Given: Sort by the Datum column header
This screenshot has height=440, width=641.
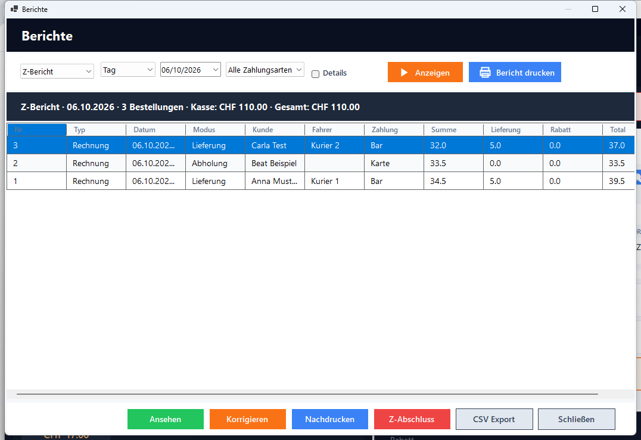Looking at the screenshot, I should tap(155, 130).
